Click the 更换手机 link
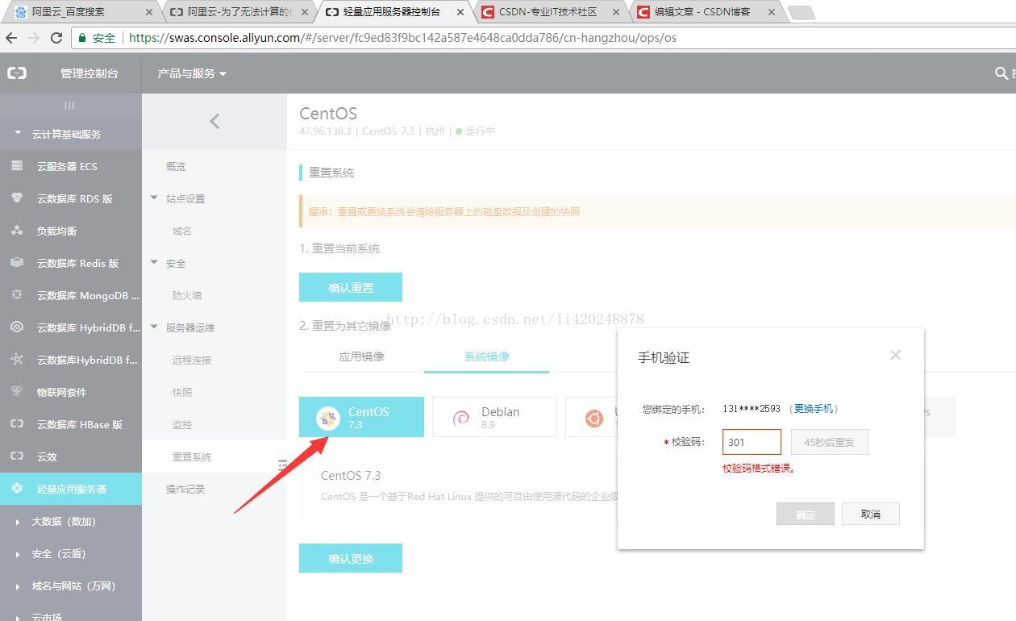The height and width of the screenshot is (621, 1016). [814, 409]
